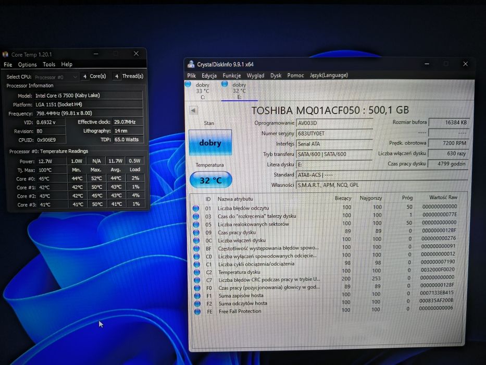The image size is (486, 365).
Task: Click the LGA 1151 platform field
Action: coord(88,104)
